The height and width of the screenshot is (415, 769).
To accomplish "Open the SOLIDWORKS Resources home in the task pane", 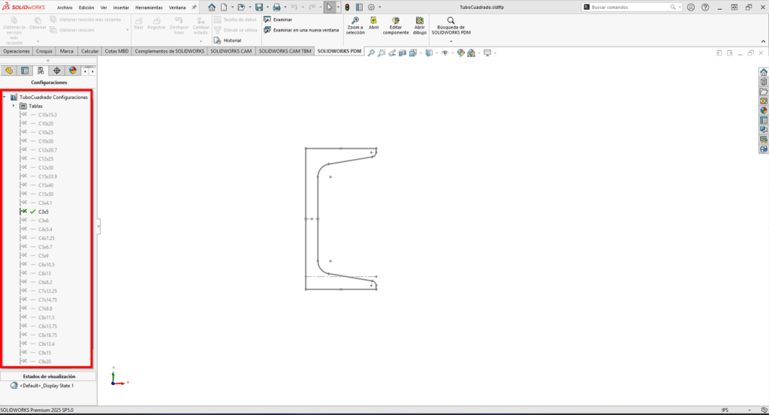I will tap(764, 72).
